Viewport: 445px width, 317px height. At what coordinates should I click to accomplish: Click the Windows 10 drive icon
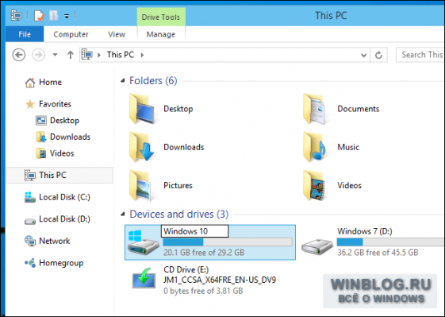pyautogui.click(x=143, y=242)
